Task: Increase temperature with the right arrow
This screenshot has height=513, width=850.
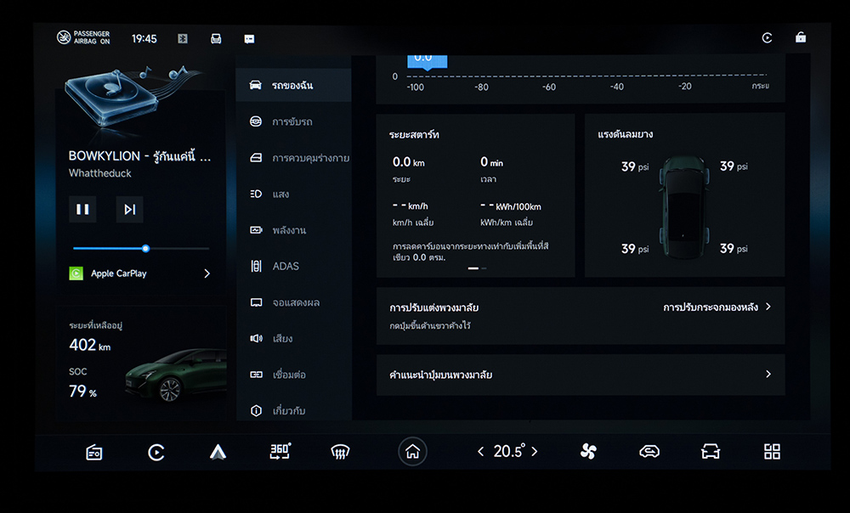Action: click(x=535, y=452)
